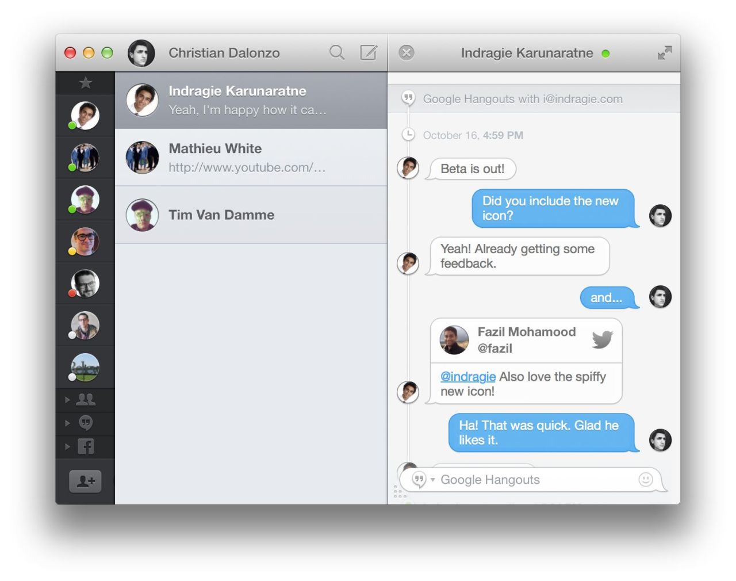The width and height of the screenshot is (736, 581).
Task: Select the sidebar contact with the group photo
Action: 85,157
